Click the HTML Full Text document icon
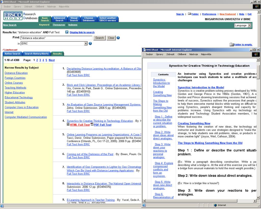Image resolution: width=261 pixels, height=209 pixels. tap(68, 124)
